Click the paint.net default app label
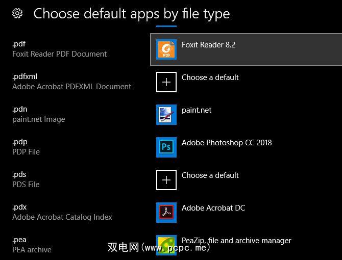The height and width of the screenshot is (260, 342). [x=197, y=110]
